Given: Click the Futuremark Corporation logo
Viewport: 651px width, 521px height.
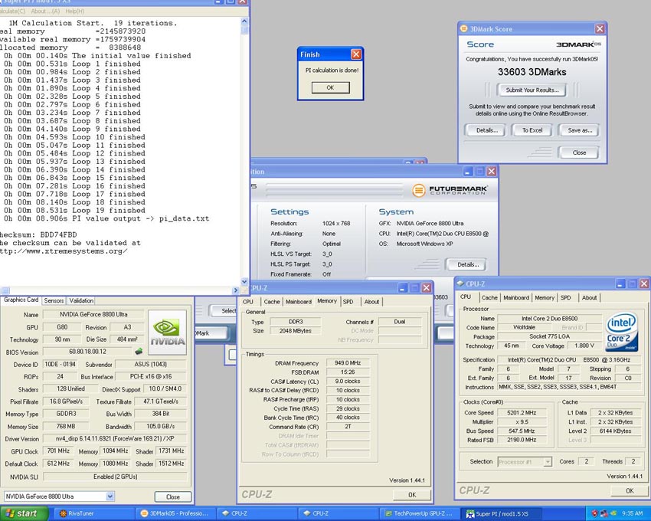Looking at the screenshot, I should 450,190.
